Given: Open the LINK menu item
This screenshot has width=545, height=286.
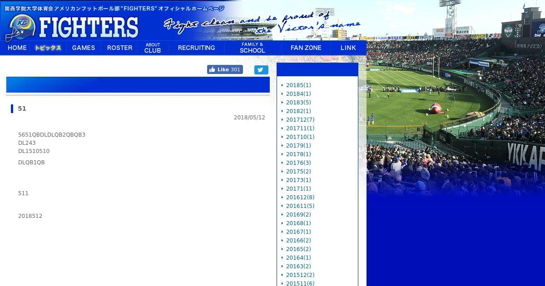Looking at the screenshot, I should (348, 48).
